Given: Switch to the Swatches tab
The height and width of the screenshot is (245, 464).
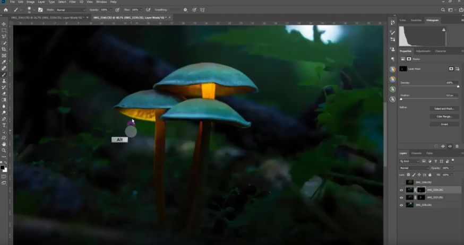Looking at the screenshot, I should click(x=416, y=20).
